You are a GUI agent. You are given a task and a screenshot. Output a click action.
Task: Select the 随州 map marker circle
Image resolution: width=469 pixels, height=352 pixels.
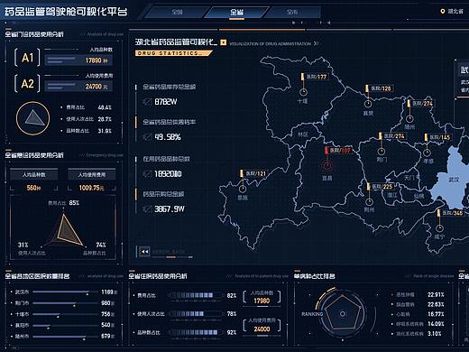click(409, 118)
